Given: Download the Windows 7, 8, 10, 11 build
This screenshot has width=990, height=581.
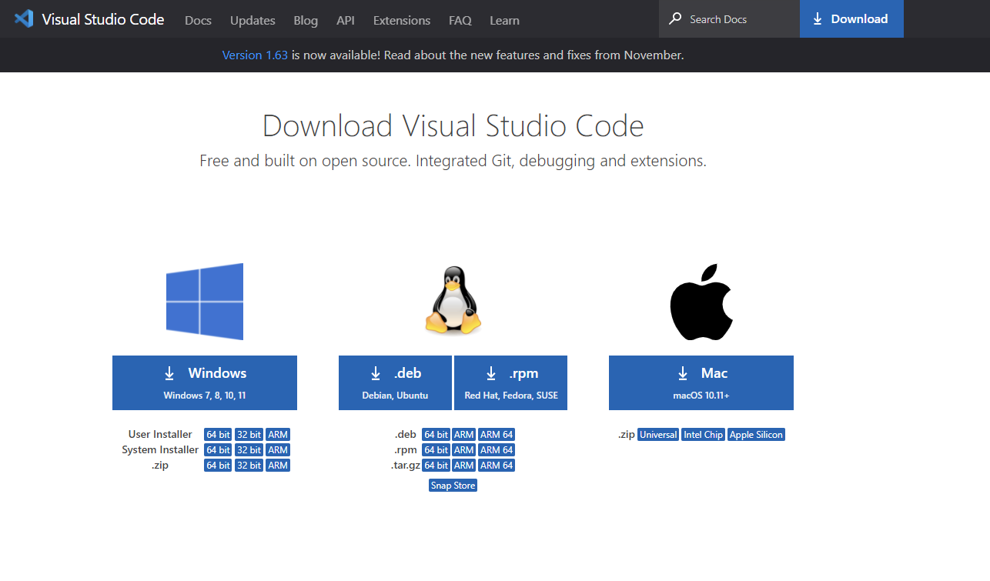Looking at the screenshot, I should point(205,382).
